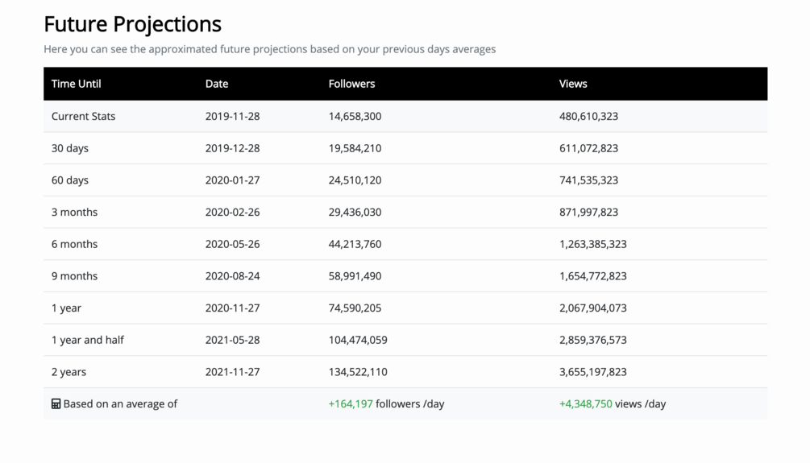Click the '6 months' row label

(74, 244)
